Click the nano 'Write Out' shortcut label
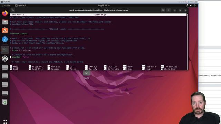The height and width of the screenshot is (124, 221). coord(37,66)
